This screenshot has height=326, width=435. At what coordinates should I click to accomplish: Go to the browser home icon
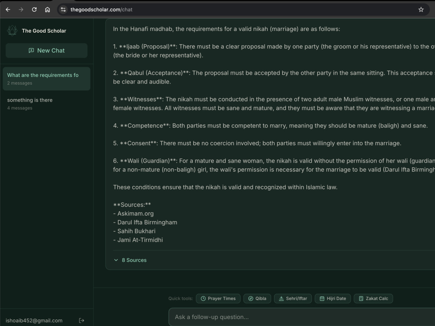pyautogui.click(x=47, y=10)
